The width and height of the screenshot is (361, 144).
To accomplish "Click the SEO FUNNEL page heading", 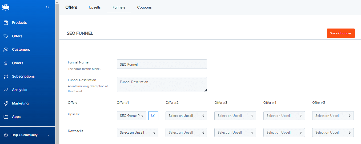I will 80,33.
